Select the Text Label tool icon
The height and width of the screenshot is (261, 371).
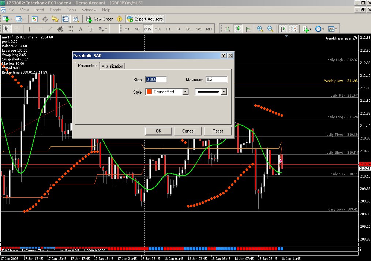pyautogui.click(x=91, y=29)
